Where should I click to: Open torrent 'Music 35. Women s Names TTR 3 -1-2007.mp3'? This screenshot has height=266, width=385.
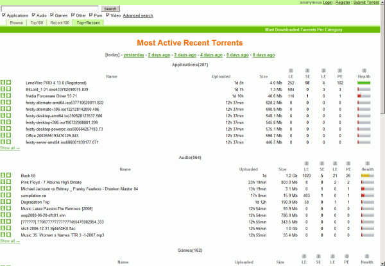coord(62,235)
